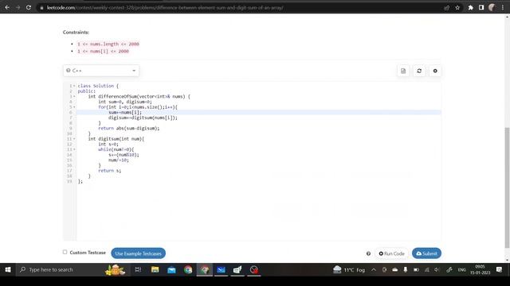Open the first Chrome taskbar icon
Screen dimensions: 510x286
(x=188, y=269)
